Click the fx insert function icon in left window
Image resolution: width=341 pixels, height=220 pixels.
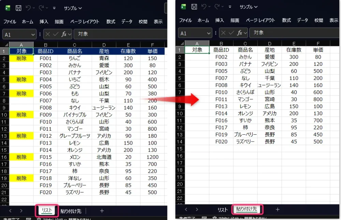click(64, 34)
